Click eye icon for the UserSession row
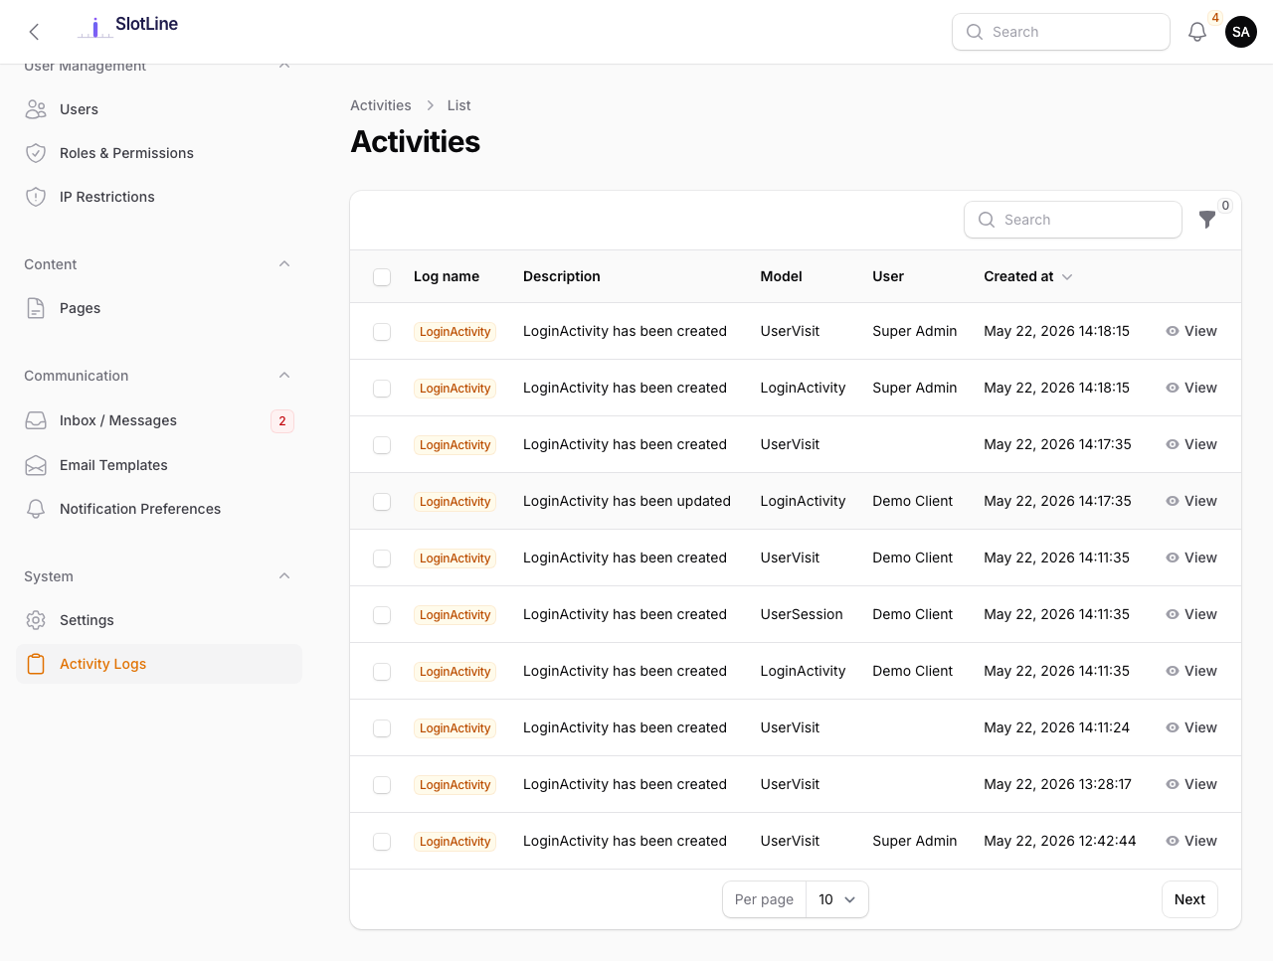The height and width of the screenshot is (961, 1273). pos(1173,614)
